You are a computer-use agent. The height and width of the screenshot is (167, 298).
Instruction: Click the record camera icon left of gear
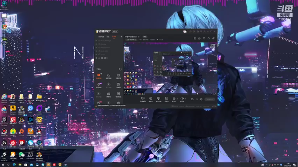tap(192, 99)
